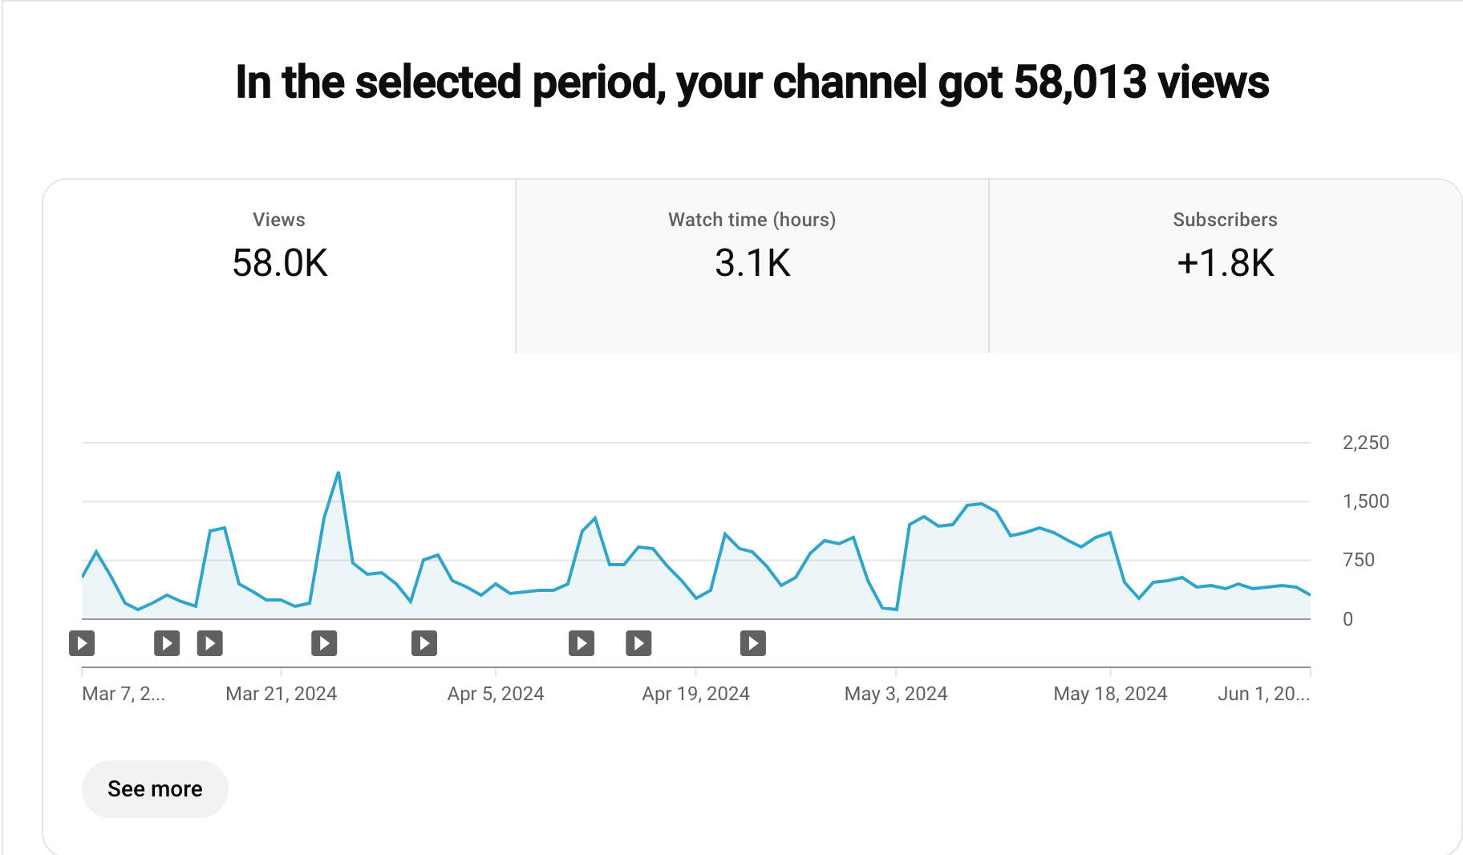Open the video marker below the highest views peak
This screenshot has width=1463, height=855.
pyautogui.click(x=324, y=643)
